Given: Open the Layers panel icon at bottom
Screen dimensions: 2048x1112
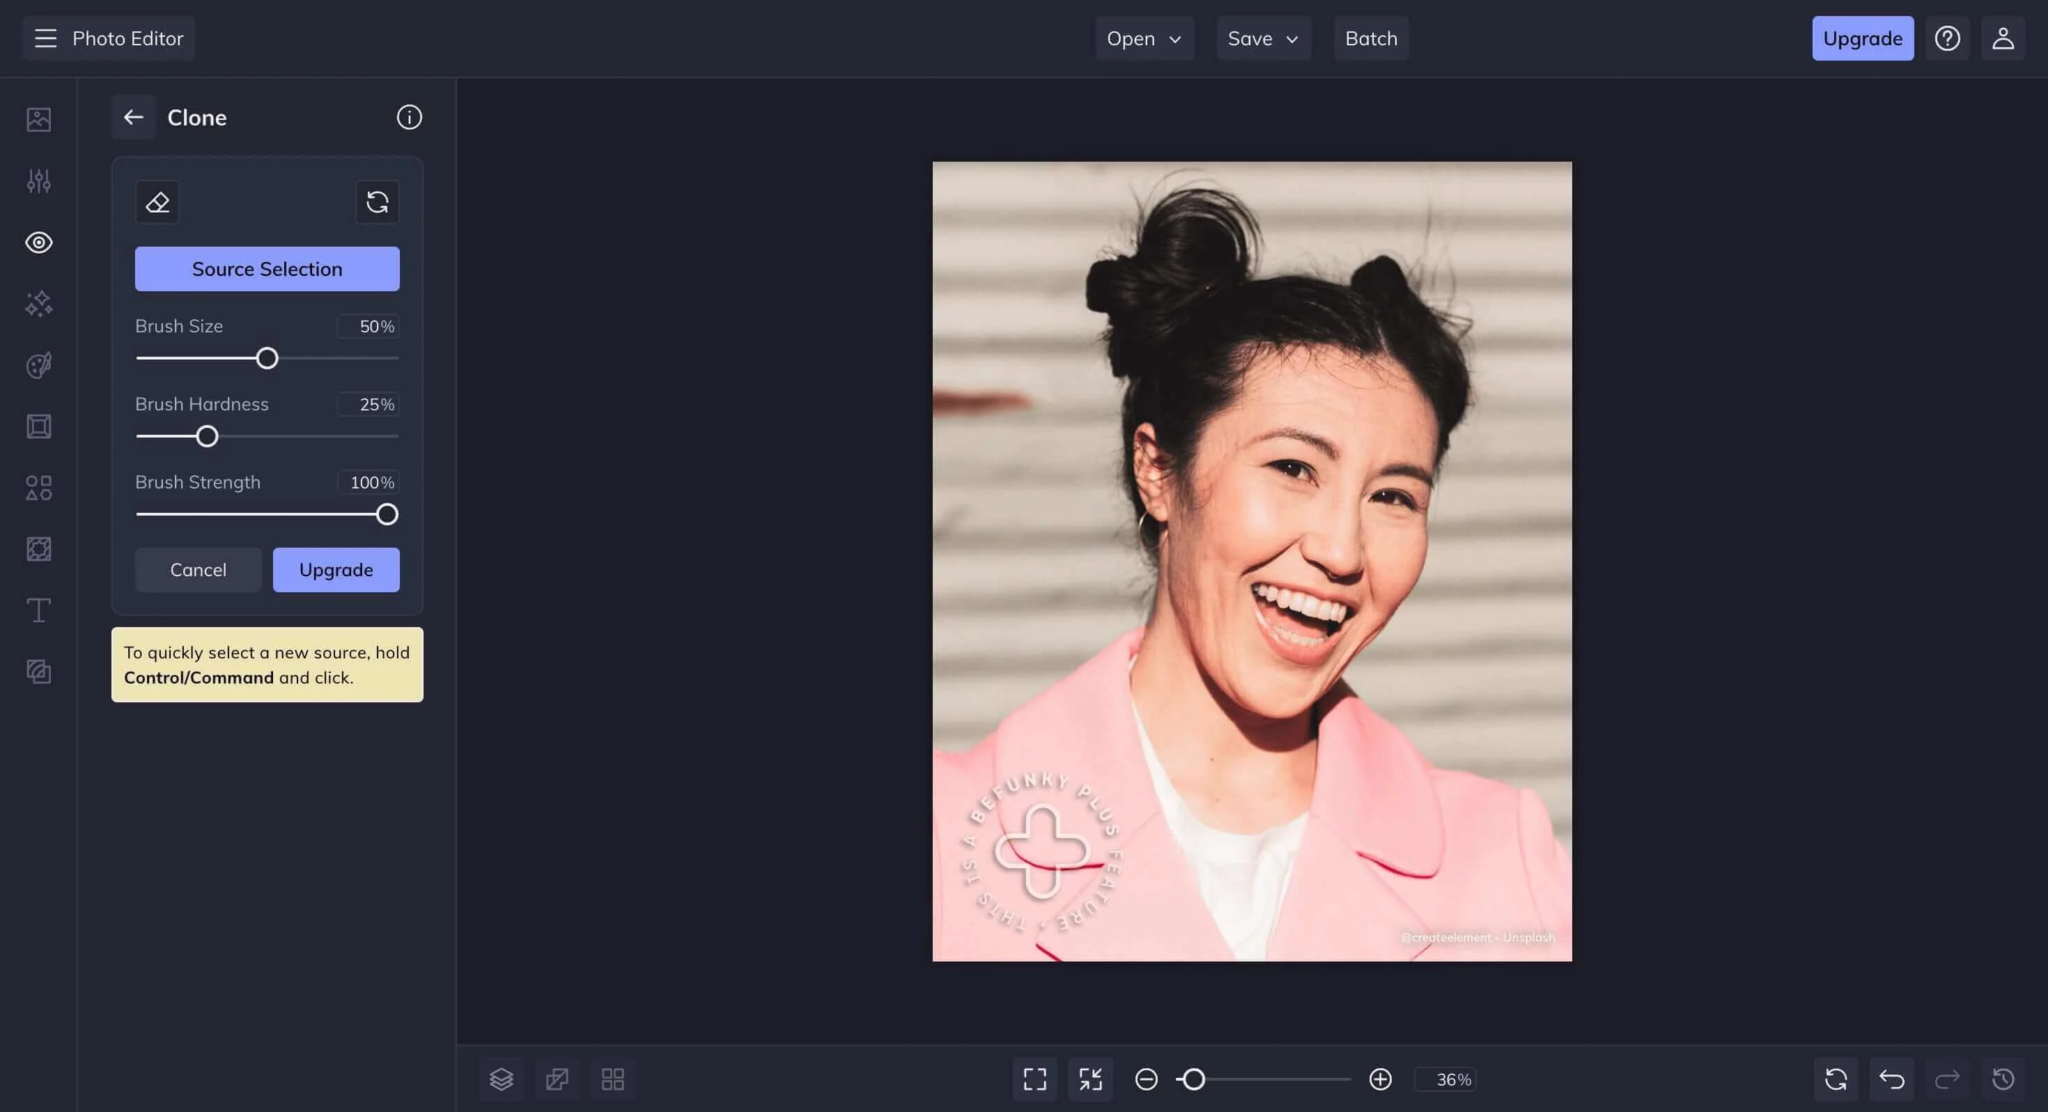Looking at the screenshot, I should 501,1079.
